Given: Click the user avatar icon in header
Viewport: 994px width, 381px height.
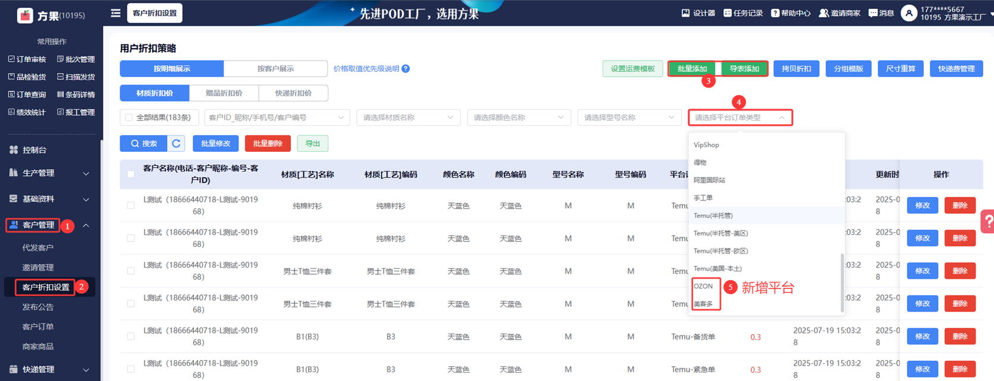Looking at the screenshot, I should point(908,13).
